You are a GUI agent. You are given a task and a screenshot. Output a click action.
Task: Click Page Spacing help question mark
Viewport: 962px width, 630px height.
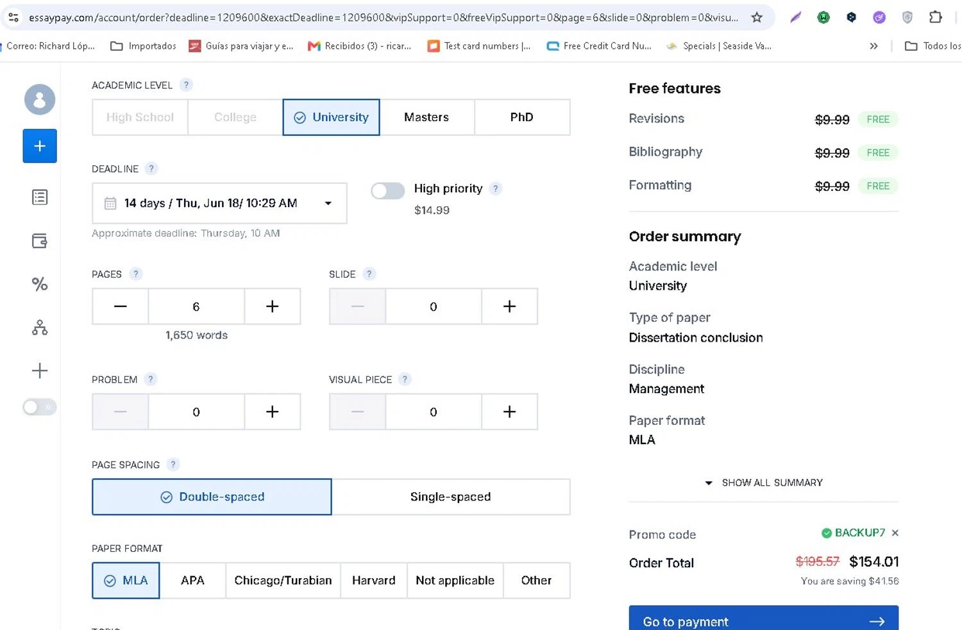tap(173, 465)
